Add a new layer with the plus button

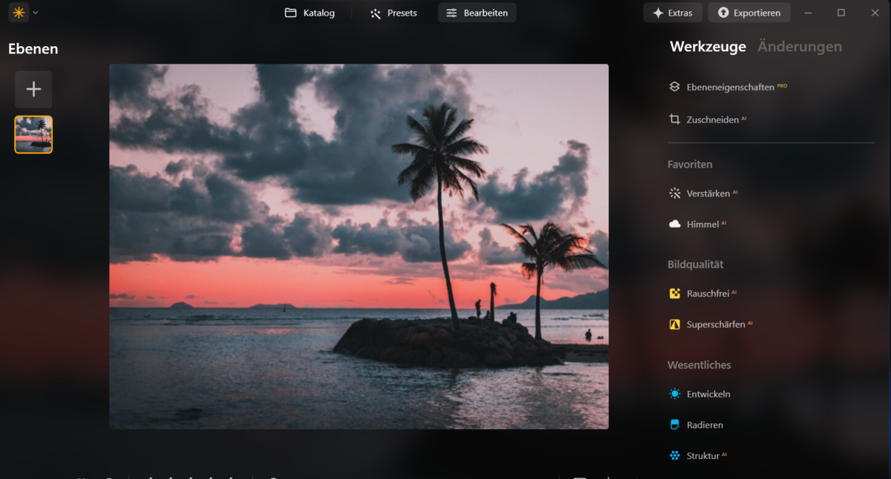point(33,88)
